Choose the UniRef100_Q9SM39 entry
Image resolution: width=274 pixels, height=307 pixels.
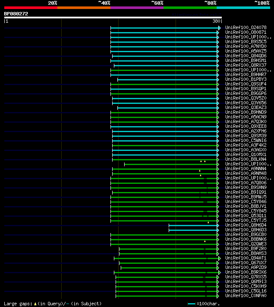point(246,136)
